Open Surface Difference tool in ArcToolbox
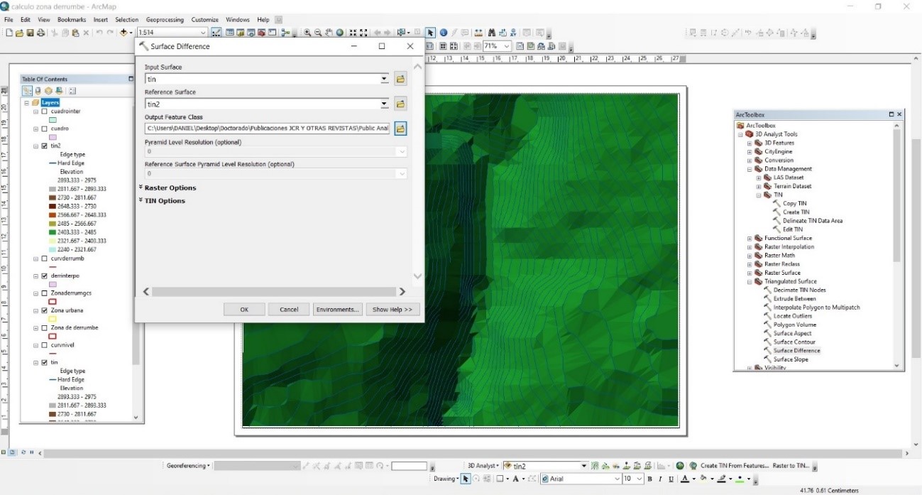This screenshot has width=922, height=495. click(796, 351)
